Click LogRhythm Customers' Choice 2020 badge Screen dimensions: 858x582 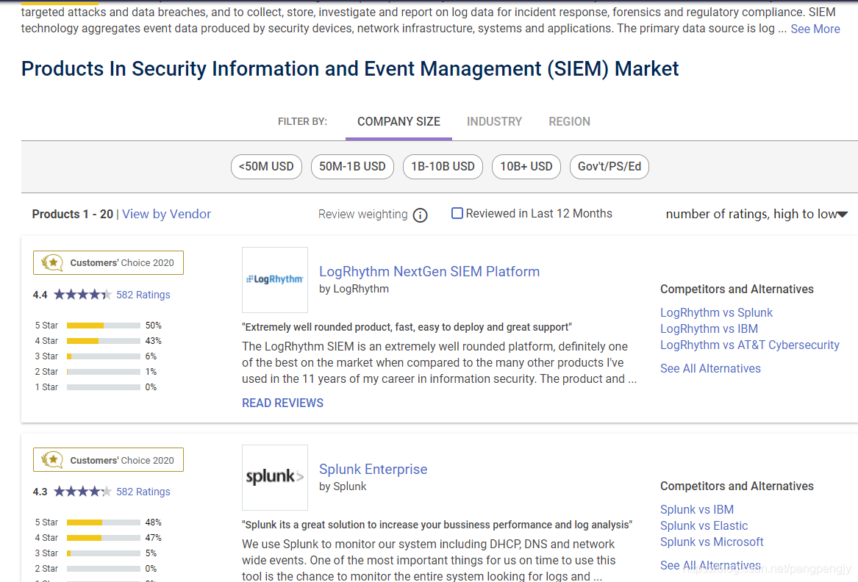point(108,262)
